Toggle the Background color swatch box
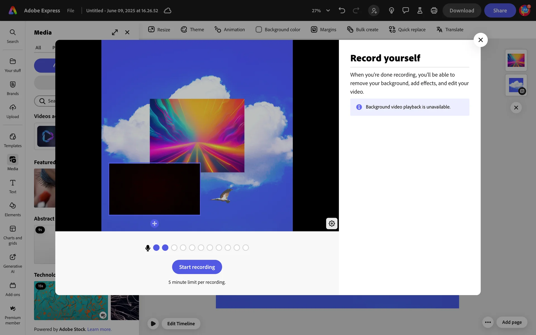This screenshot has height=335, width=536. (x=259, y=30)
